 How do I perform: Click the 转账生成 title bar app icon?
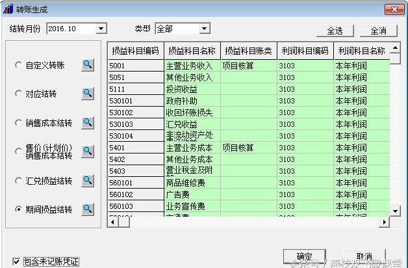pos(7,10)
